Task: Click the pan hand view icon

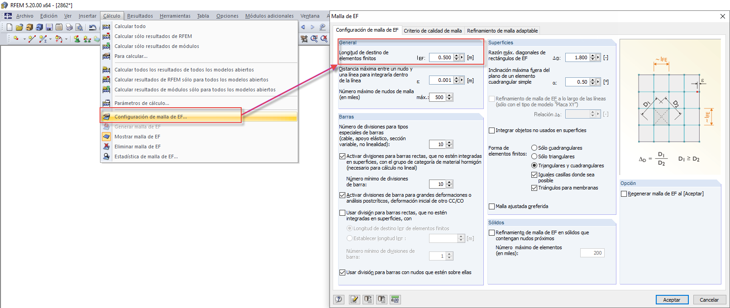Action: [x=304, y=39]
